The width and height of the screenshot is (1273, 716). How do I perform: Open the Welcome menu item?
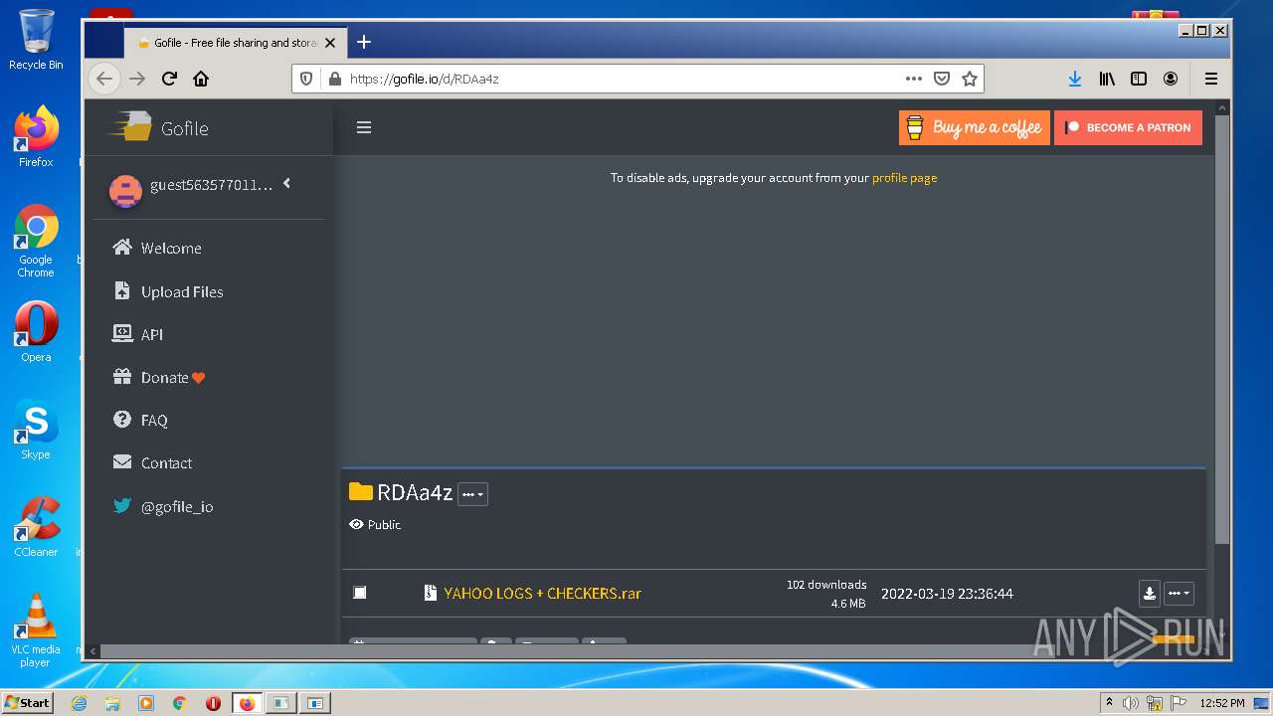[x=157, y=248]
